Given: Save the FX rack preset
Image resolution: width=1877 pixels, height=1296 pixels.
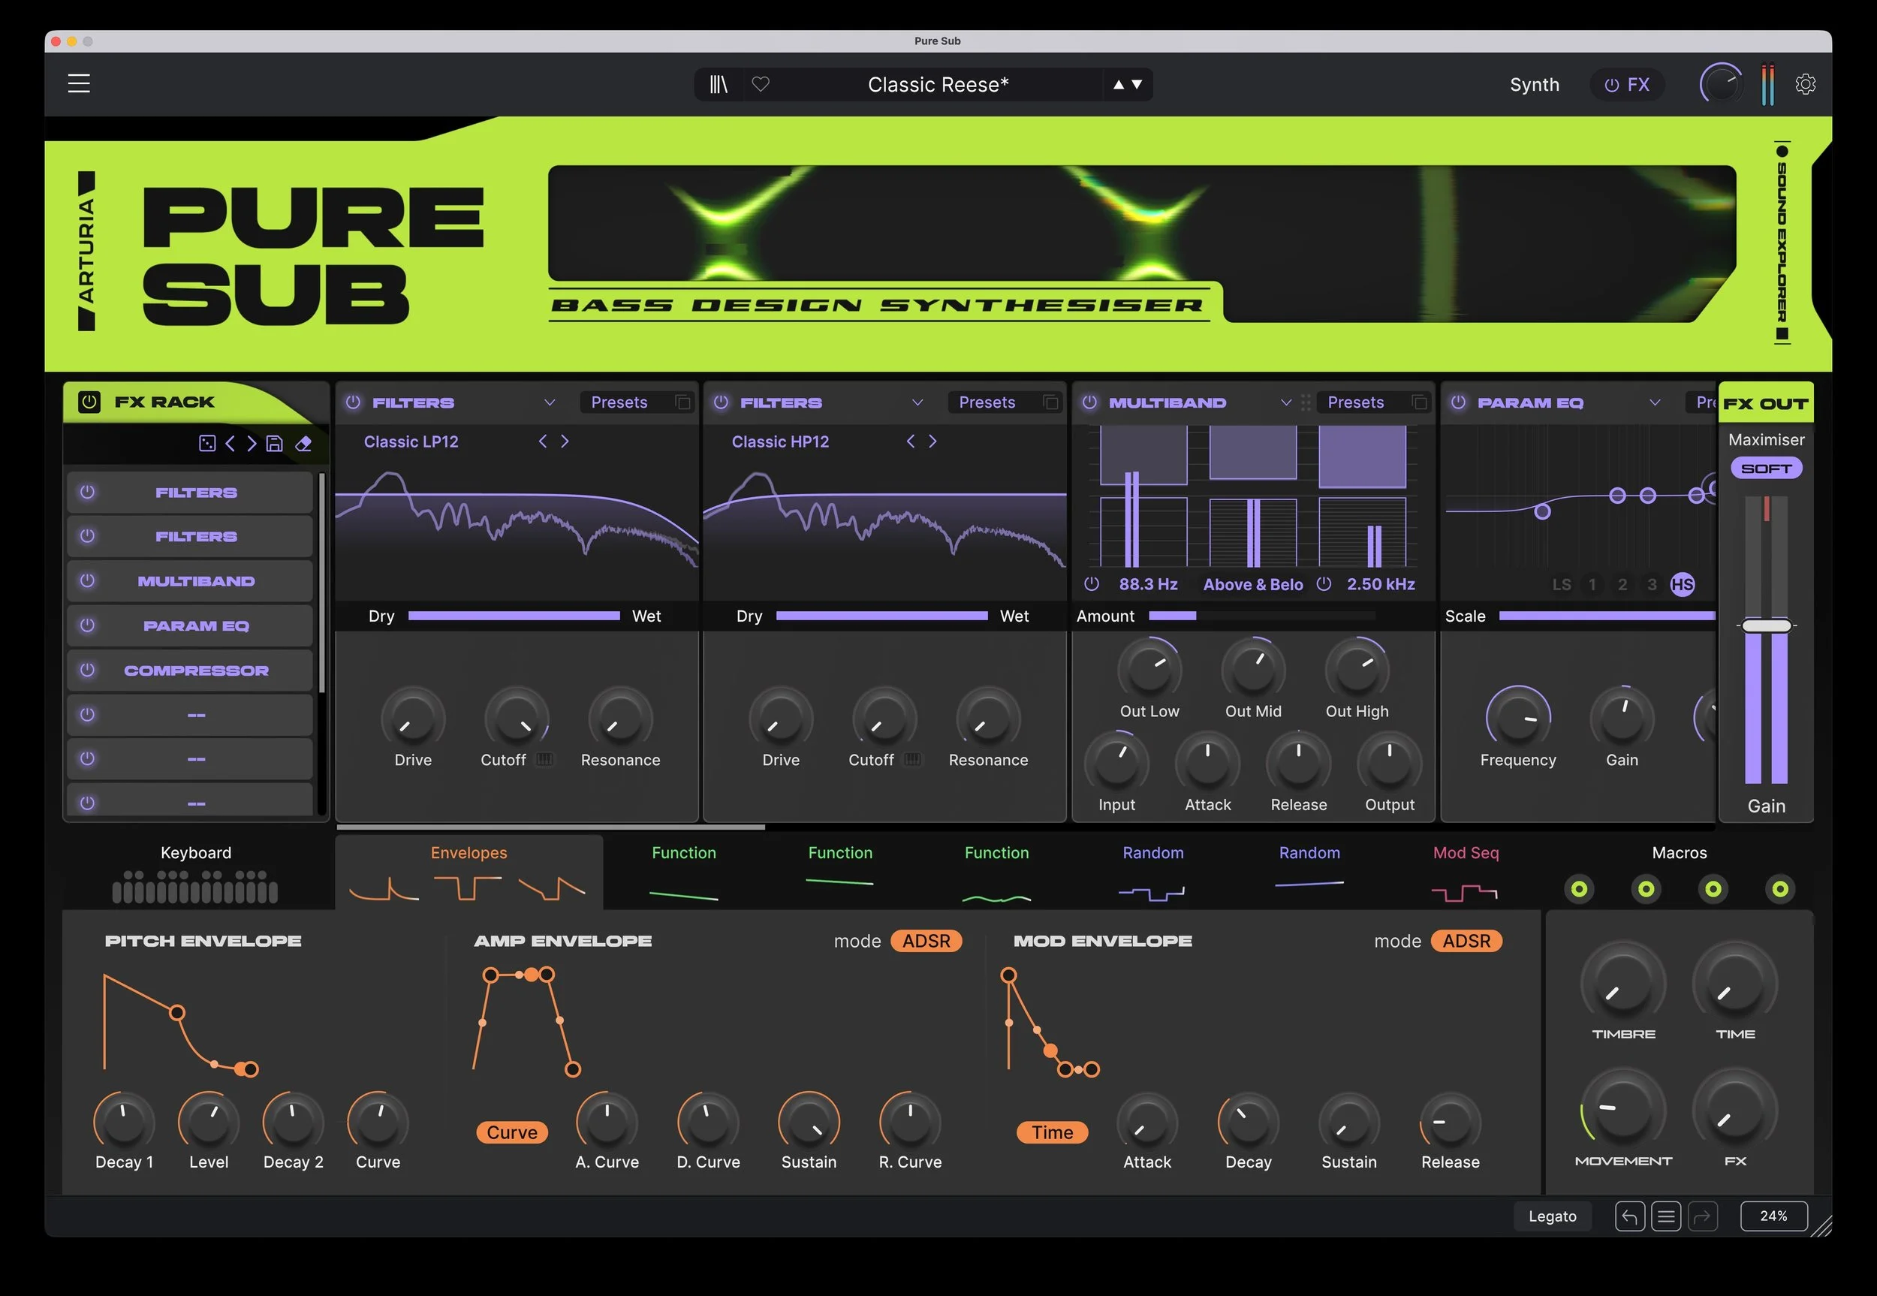Looking at the screenshot, I should coord(274,443).
